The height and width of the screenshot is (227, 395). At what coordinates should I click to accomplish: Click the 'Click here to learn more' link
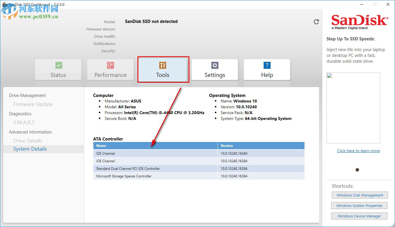358,151
